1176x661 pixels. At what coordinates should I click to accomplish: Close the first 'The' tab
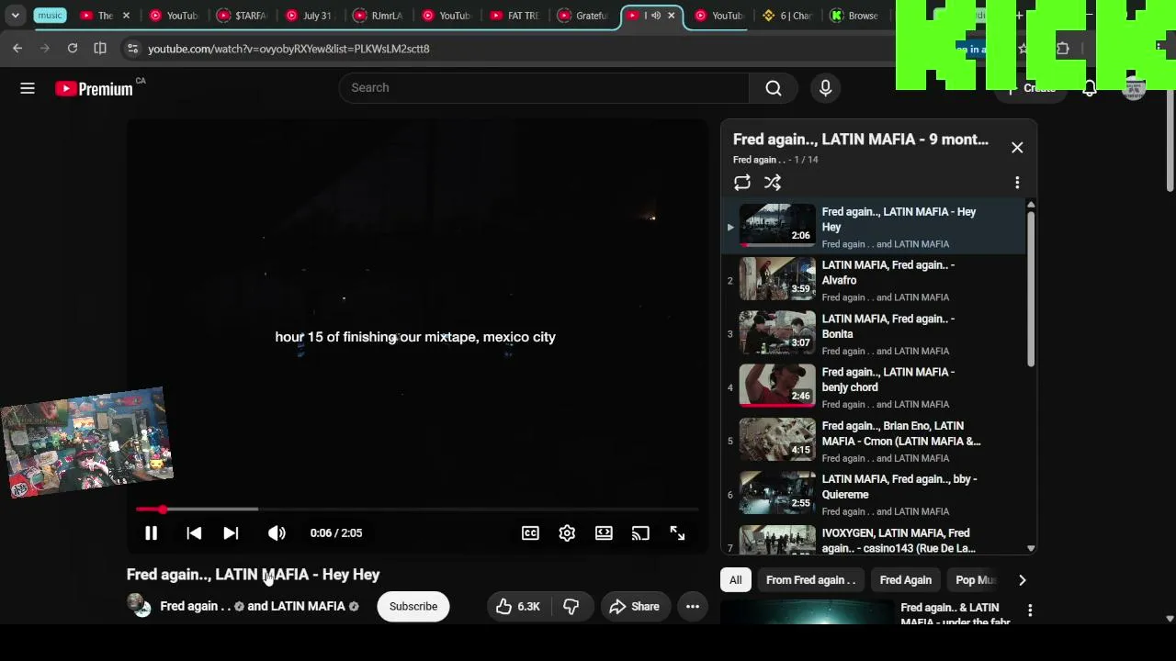coord(126,16)
